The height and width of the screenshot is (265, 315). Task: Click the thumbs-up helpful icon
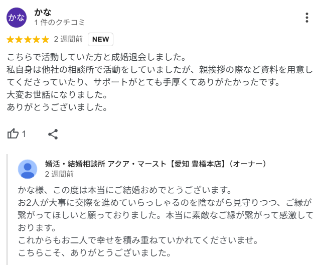pos(13,134)
